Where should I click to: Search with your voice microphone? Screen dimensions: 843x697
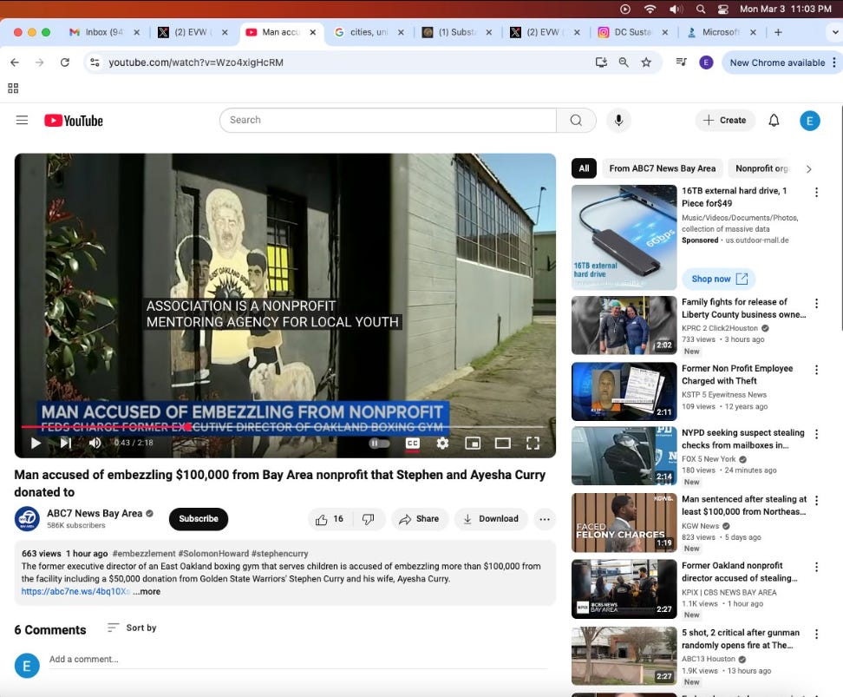pos(619,120)
